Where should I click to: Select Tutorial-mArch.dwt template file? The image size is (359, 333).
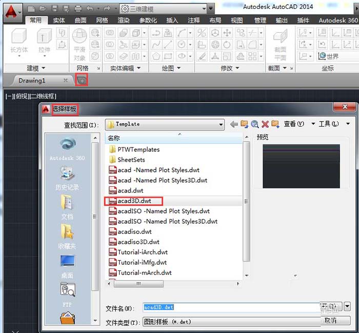tap(140, 273)
